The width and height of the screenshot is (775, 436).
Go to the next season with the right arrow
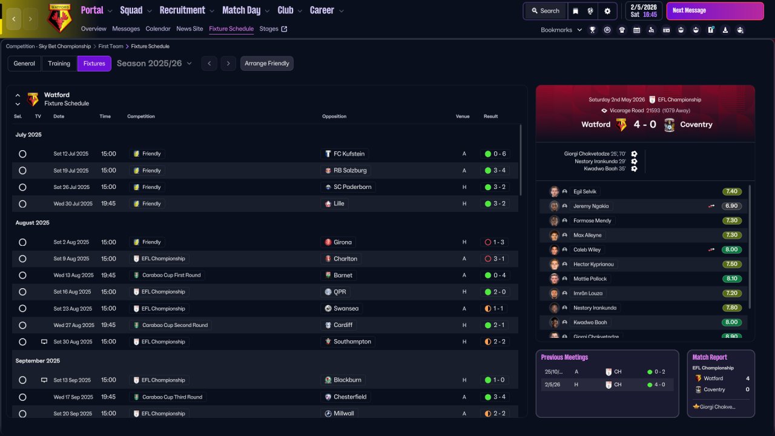[228, 64]
